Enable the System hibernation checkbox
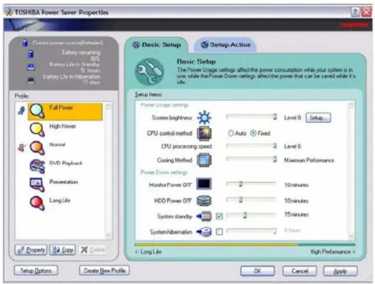 pos(219,232)
